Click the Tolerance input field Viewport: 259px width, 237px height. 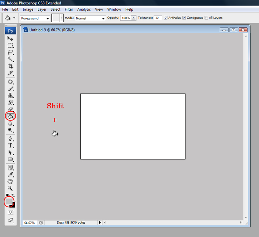coord(158,18)
